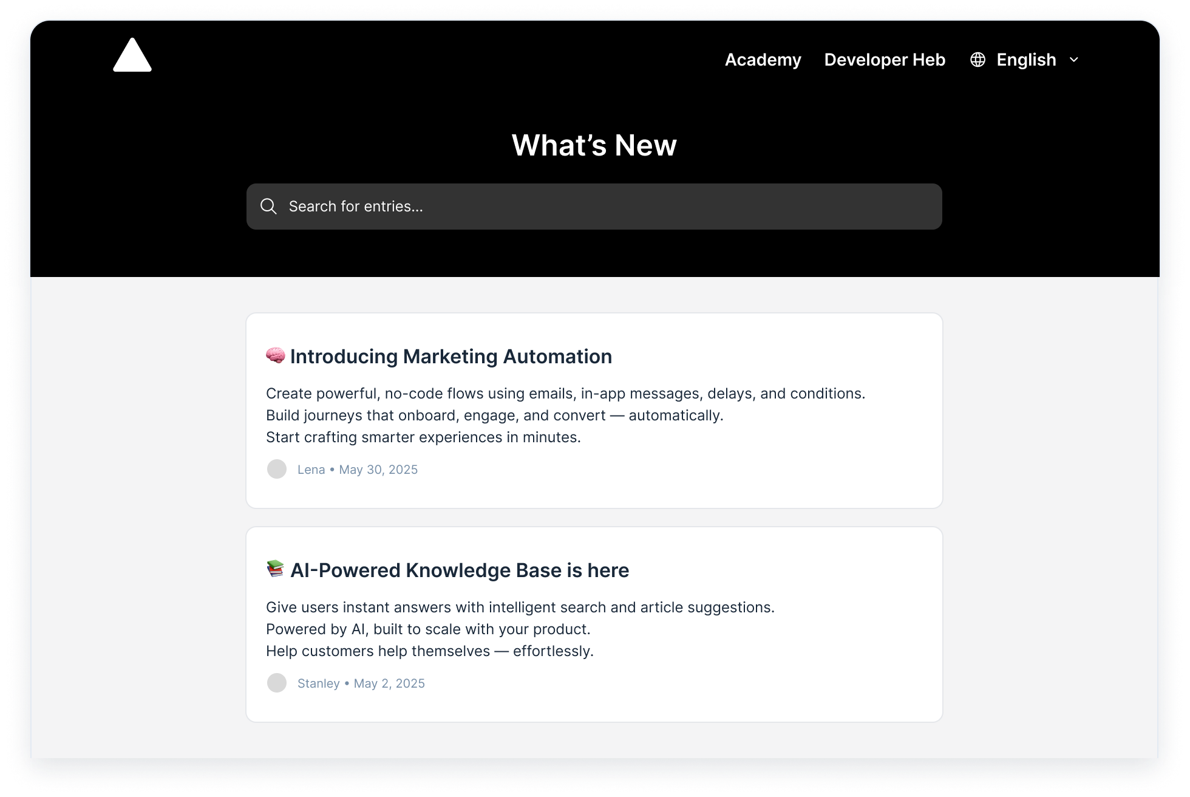The image size is (1190, 797).
Task: Click author name Lena below the first entry
Action: point(311,469)
